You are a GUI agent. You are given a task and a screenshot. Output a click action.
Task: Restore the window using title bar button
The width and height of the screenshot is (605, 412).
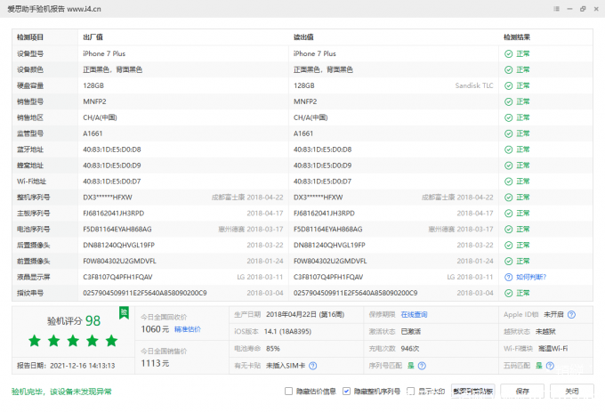(583, 9)
